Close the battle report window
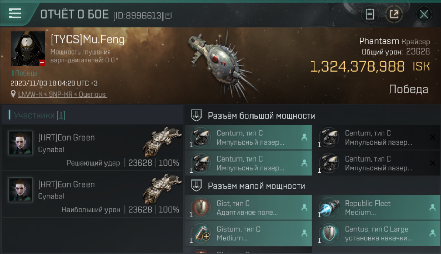The image size is (441, 254). pyautogui.click(x=424, y=14)
